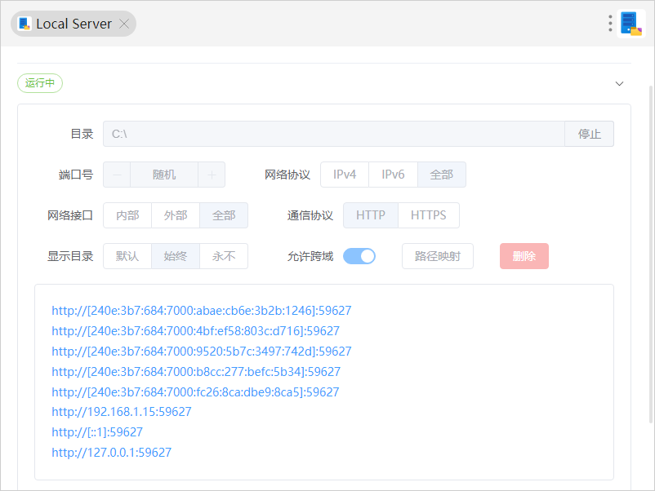Select HTTPS communication protocol
Image resolution: width=655 pixels, height=491 pixels.
pyautogui.click(x=428, y=215)
